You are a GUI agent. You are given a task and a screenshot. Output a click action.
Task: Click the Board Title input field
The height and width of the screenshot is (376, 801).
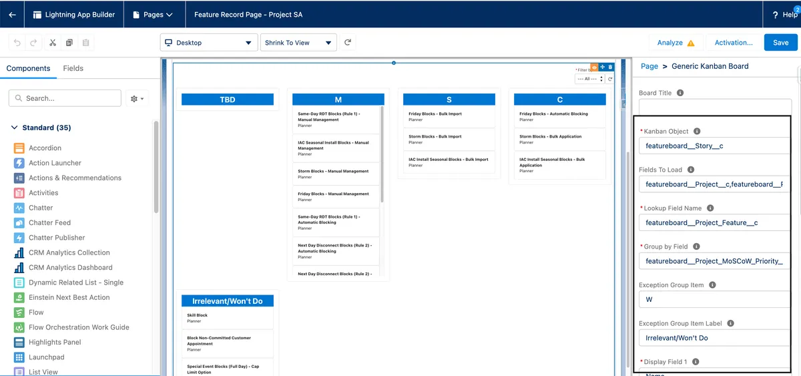(715, 108)
